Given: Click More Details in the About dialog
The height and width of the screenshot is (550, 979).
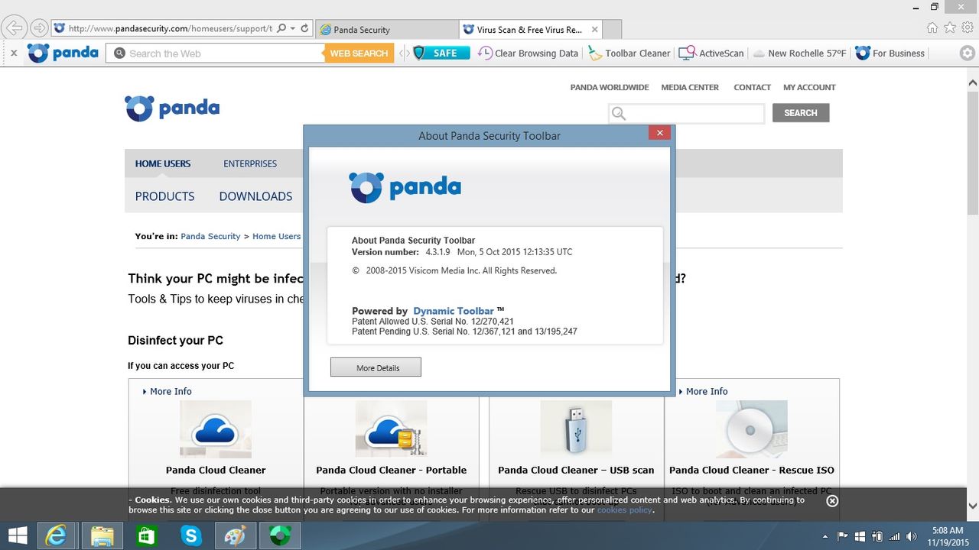Looking at the screenshot, I should tap(376, 367).
